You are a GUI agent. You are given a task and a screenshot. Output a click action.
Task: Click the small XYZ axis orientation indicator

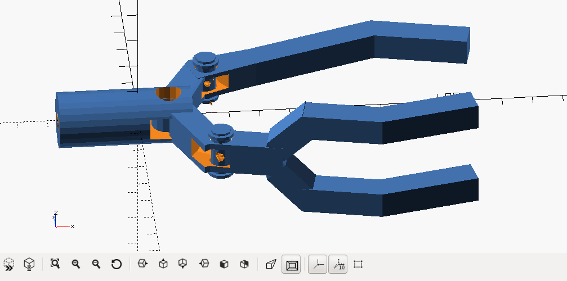(x=61, y=221)
